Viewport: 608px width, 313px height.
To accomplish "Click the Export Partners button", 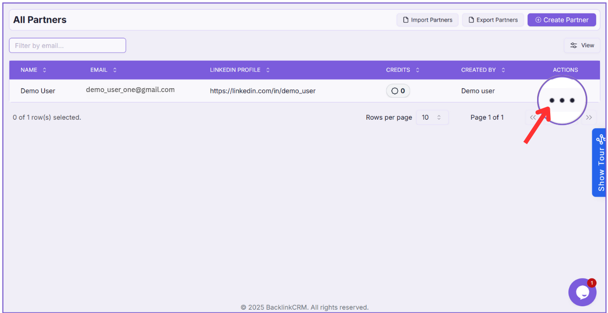I will pyautogui.click(x=493, y=20).
